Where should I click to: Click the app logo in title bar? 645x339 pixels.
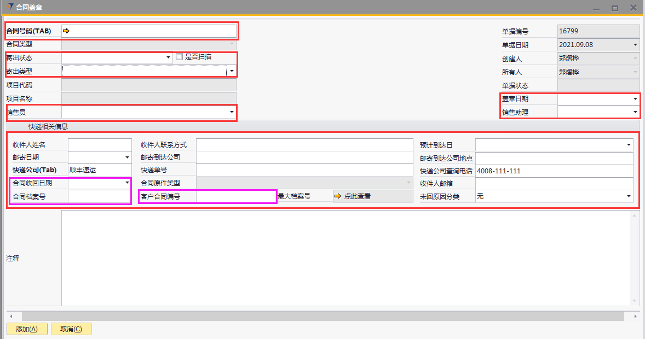coord(9,7)
